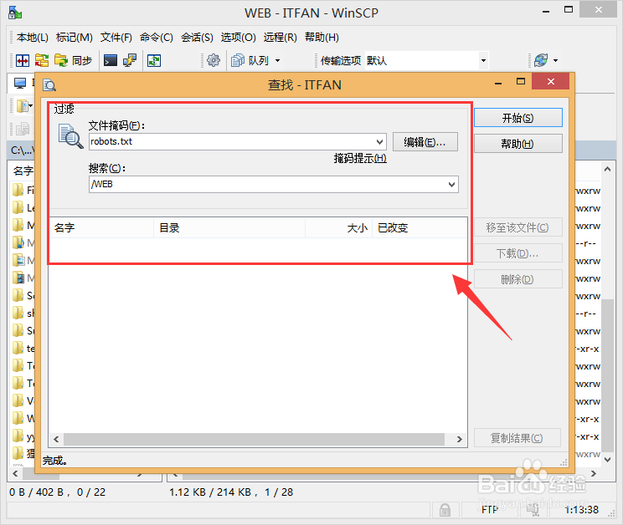Click the green refresh toolbar icon

point(154,61)
